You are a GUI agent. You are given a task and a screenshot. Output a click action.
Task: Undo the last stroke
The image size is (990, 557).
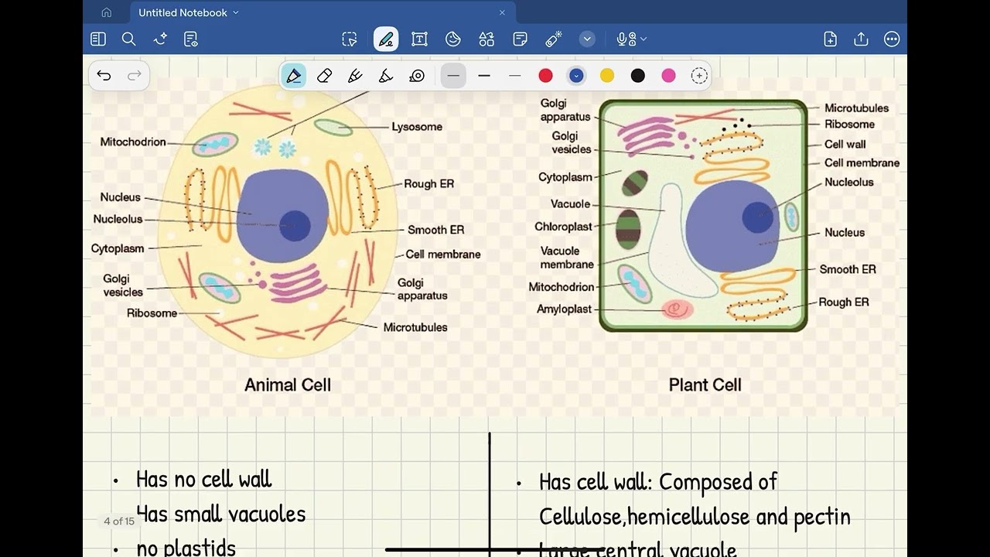(x=104, y=75)
